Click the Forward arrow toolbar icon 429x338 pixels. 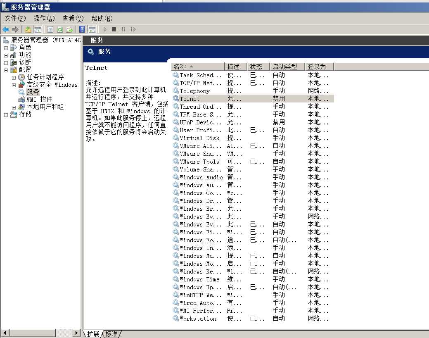[x=15, y=29]
